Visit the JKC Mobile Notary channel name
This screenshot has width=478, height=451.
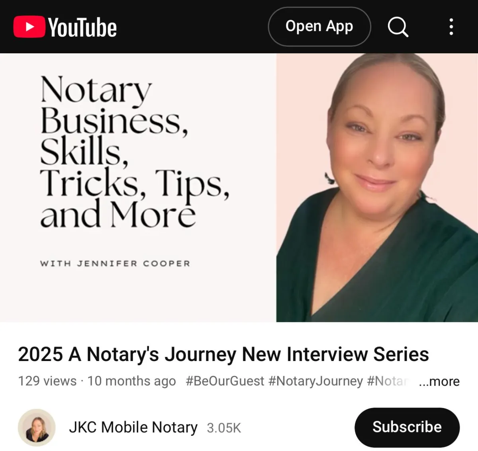coord(133,428)
